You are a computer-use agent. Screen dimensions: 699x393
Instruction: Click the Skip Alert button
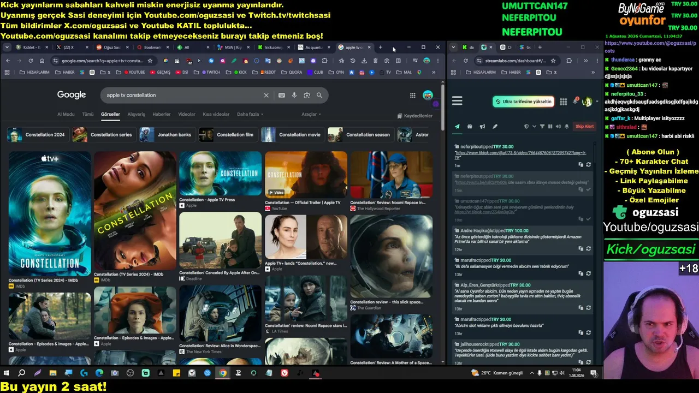(x=584, y=127)
